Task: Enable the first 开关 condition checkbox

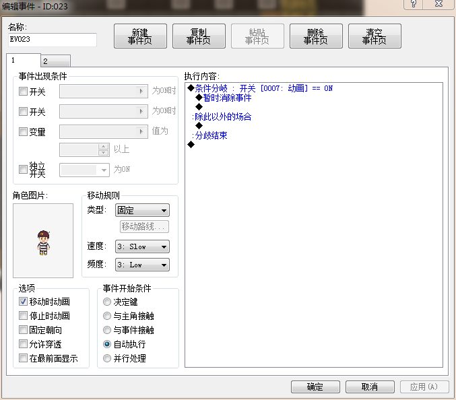Action: coord(23,92)
